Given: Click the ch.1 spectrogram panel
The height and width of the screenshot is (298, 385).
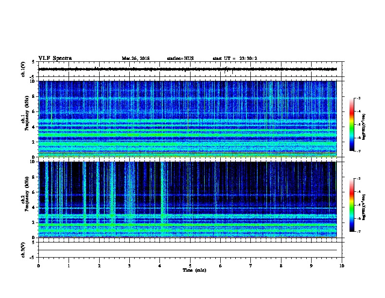Looking at the screenshot, I should click(188, 119).
